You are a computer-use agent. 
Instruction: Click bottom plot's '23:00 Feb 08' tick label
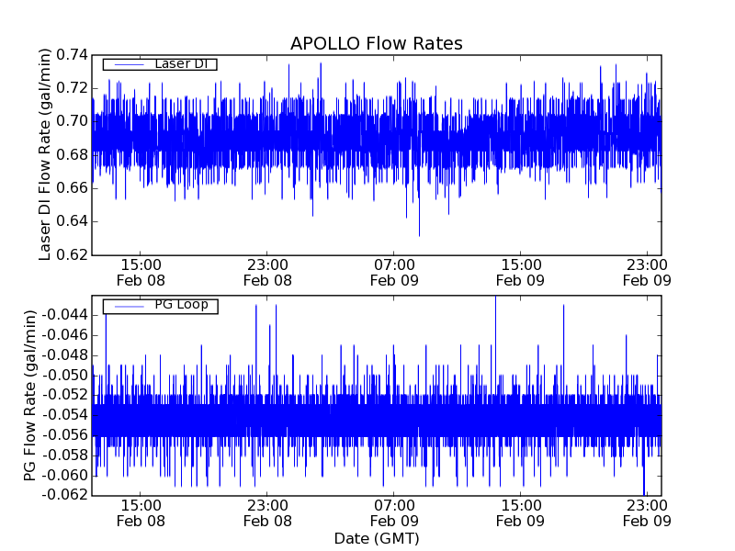coord(267,512)
